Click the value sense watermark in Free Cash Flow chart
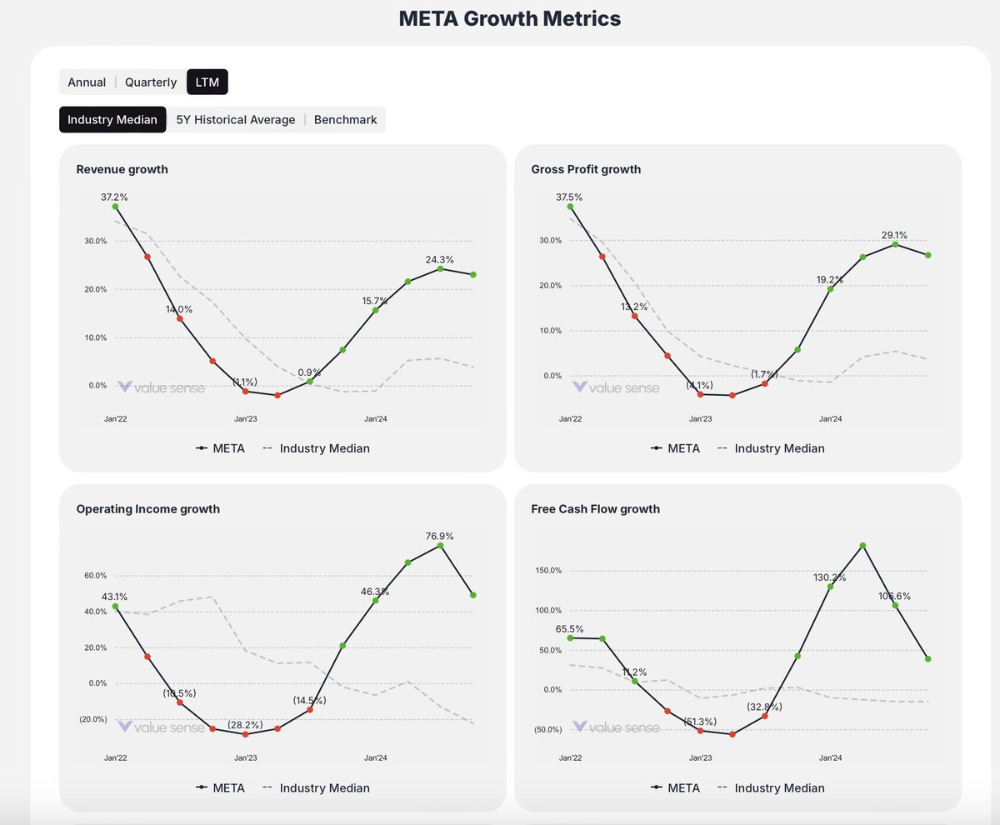This screenshot has height=825, width=1000. [x=618, y=726]
